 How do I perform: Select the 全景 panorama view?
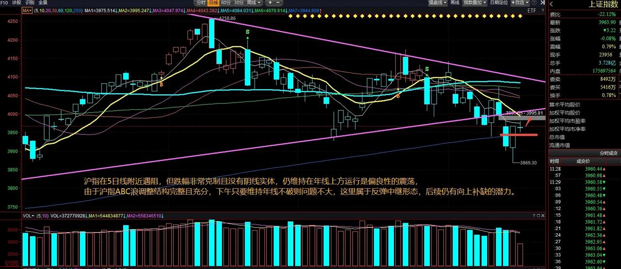click(x=43, y=2)
